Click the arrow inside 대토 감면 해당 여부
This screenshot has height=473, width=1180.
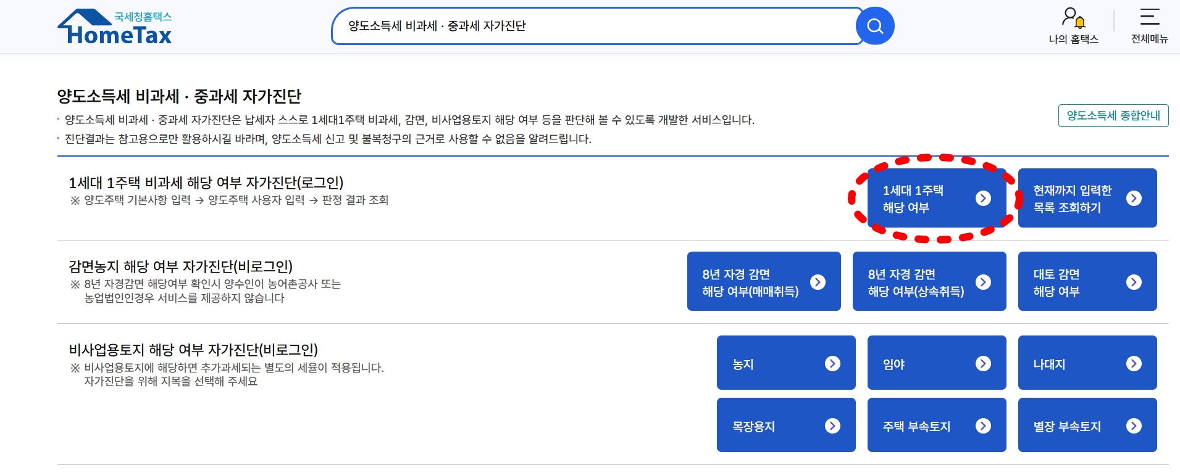click(1134, 281)
